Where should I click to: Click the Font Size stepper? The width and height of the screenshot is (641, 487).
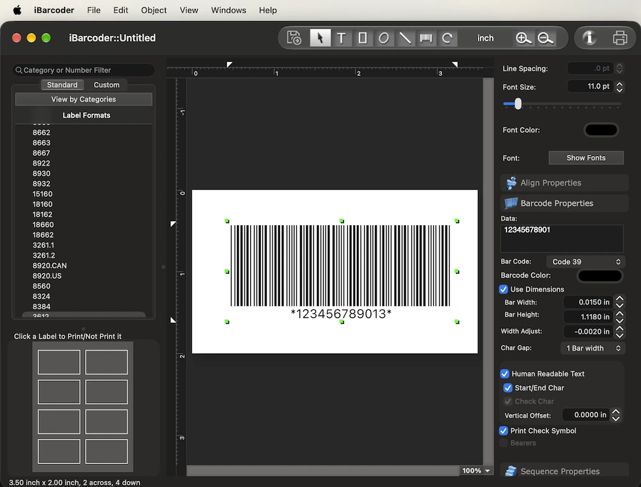[x=619, y=86]
